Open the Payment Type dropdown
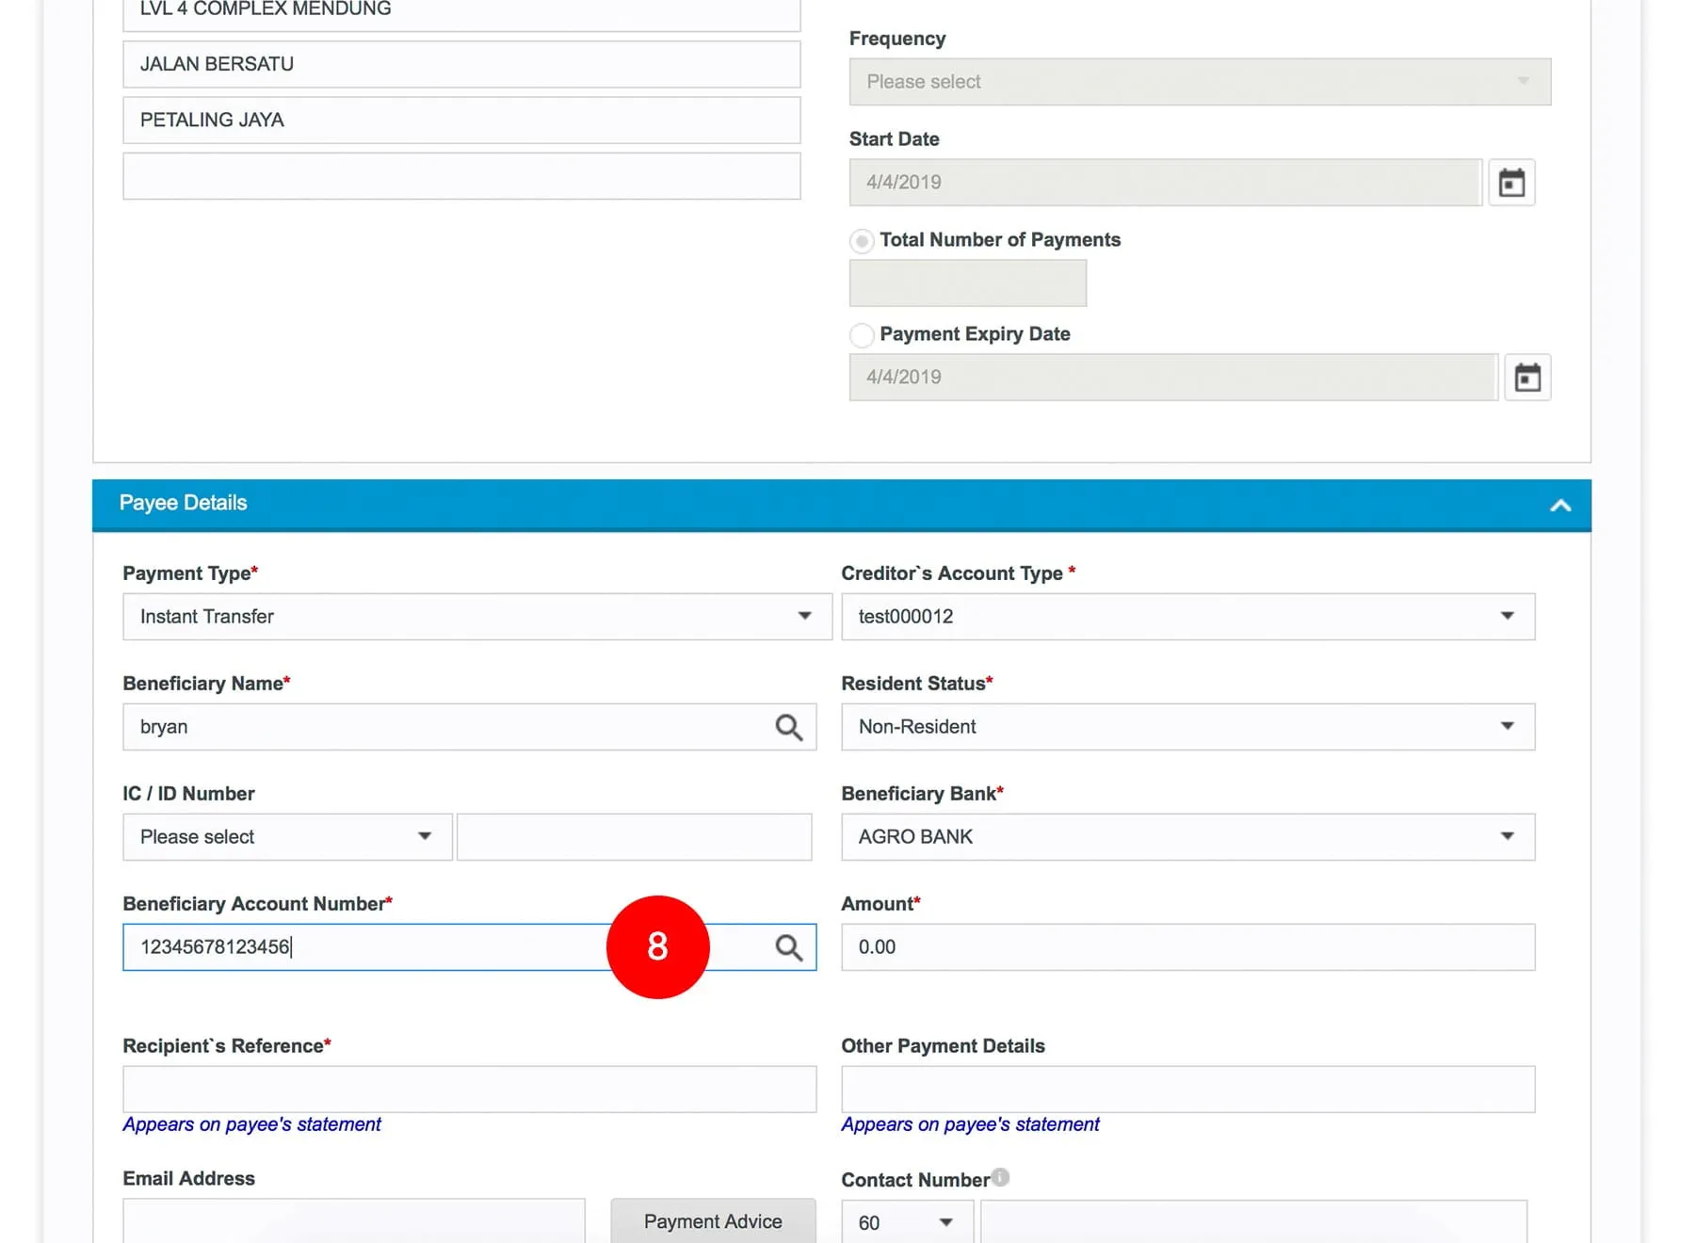 click(476, 617)
